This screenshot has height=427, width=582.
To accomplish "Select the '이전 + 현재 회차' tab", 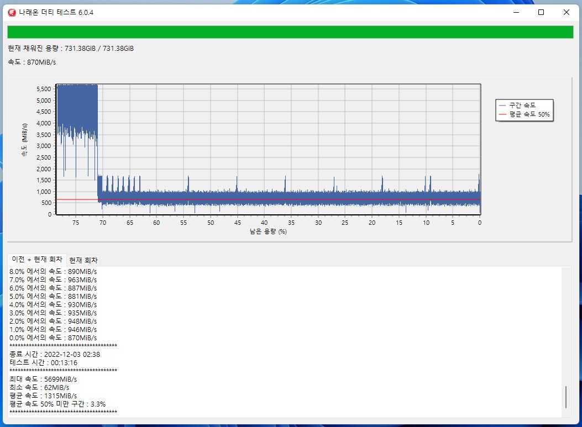I will point(36,259).
